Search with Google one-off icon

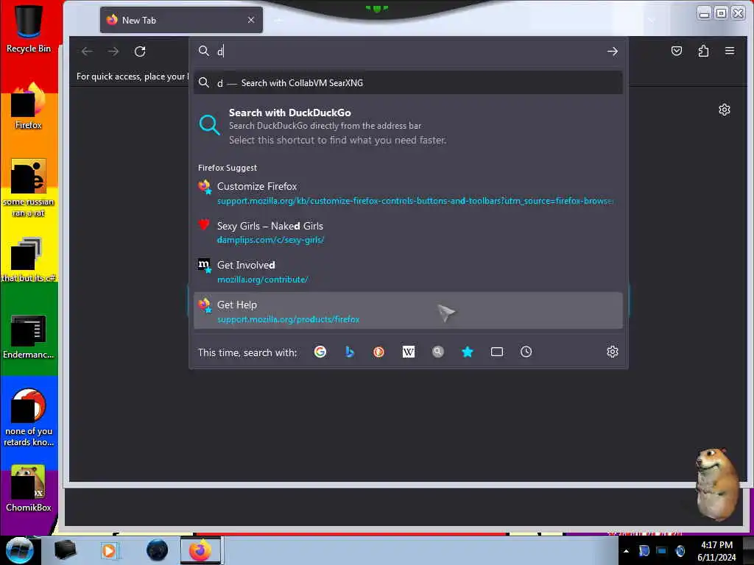(x=320, y=352)
